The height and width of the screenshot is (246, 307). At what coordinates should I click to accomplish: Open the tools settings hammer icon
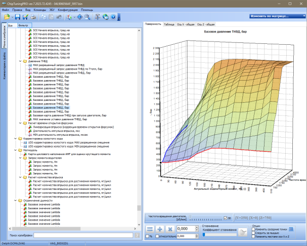click(97, 17)
